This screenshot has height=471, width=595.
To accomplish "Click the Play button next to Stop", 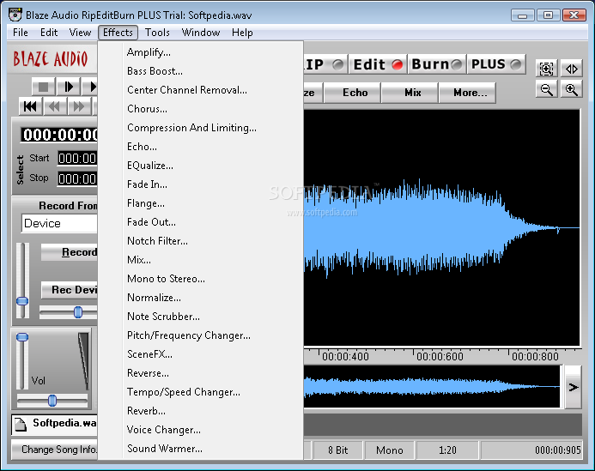I will [69, 88].
